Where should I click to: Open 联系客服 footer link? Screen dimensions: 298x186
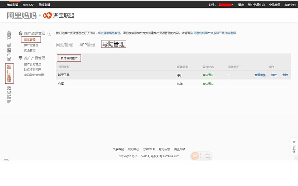118,149
